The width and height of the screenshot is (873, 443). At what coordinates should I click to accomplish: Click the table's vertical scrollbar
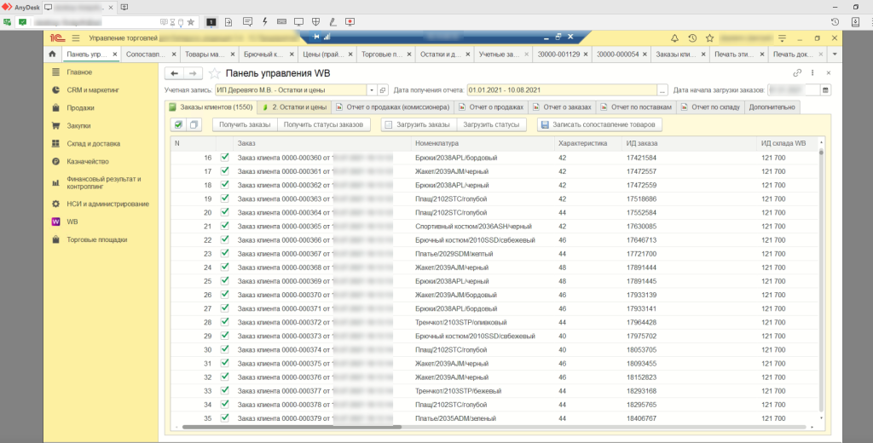pos(821,281)
